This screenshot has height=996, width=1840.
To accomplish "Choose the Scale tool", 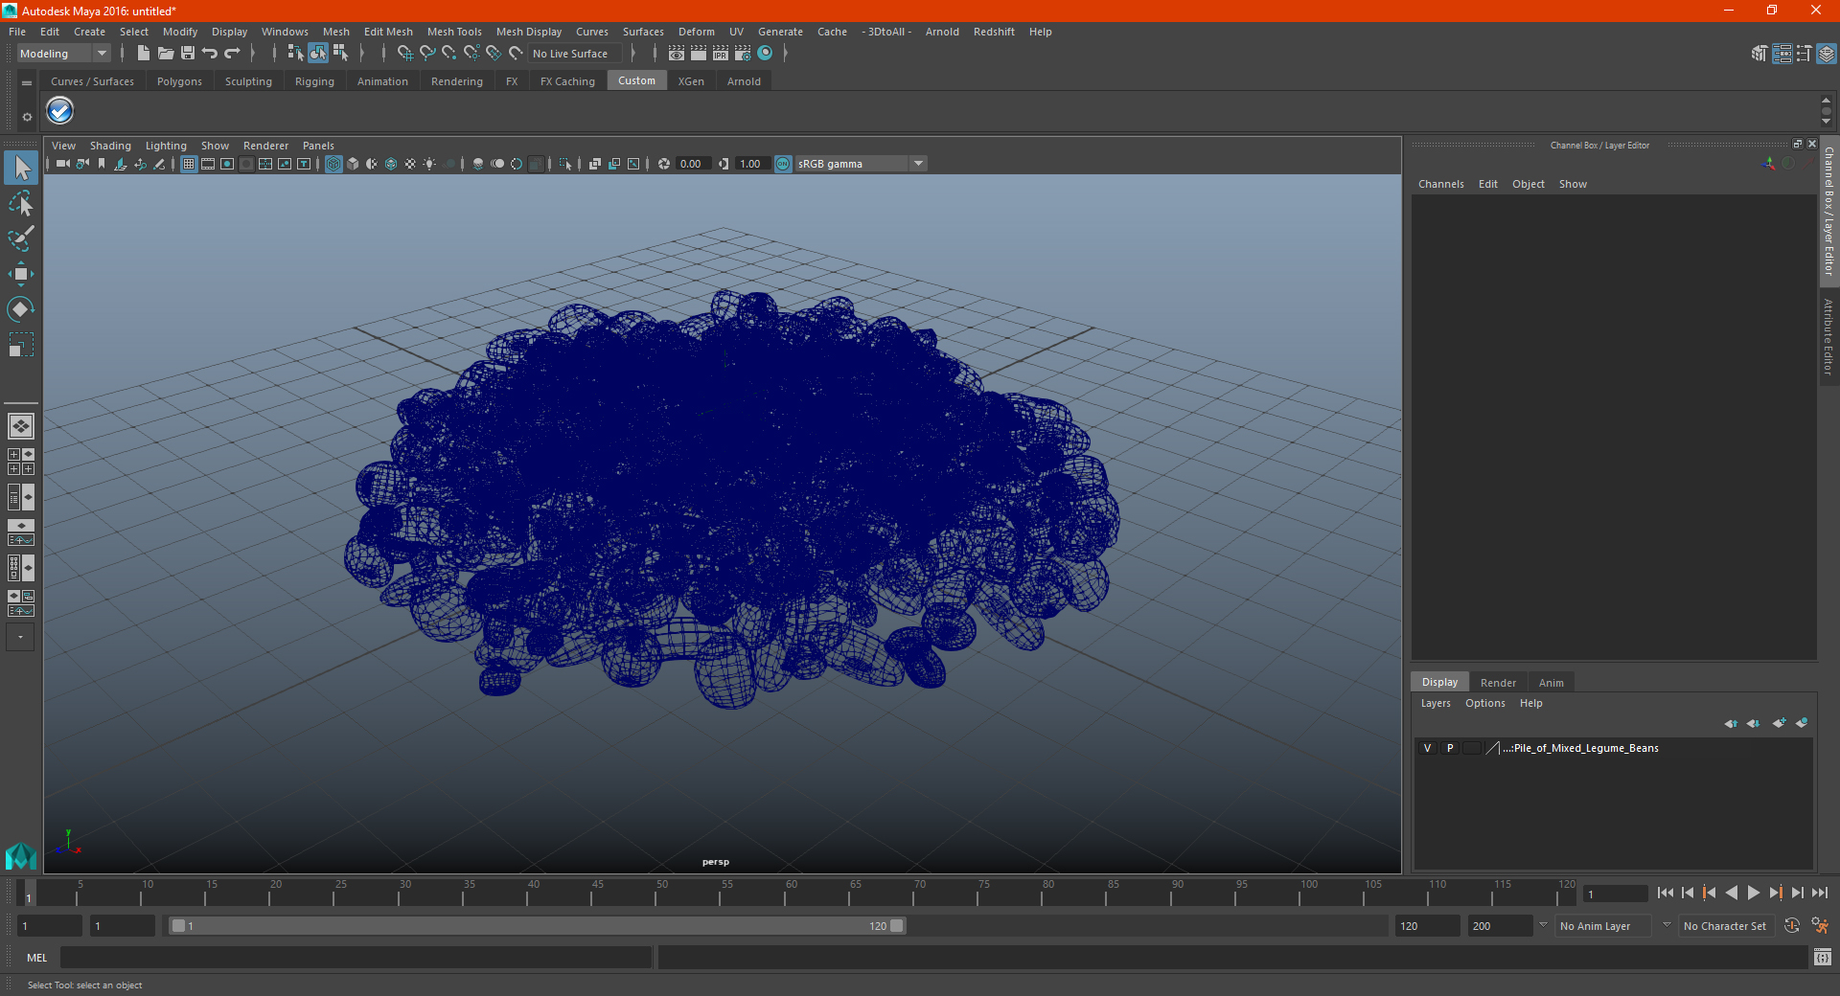I will pos(20,344).
